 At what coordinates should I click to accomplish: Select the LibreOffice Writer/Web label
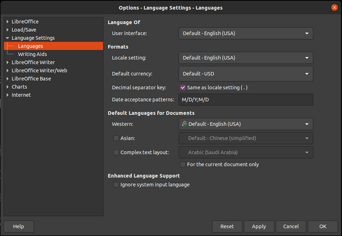pyautogui.click(x=39, y=70)
